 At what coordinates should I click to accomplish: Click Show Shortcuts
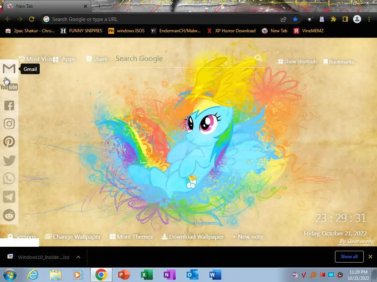297,62
